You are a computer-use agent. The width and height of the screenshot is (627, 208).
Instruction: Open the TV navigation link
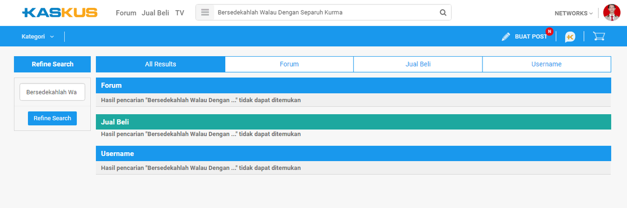pos(180,13)
